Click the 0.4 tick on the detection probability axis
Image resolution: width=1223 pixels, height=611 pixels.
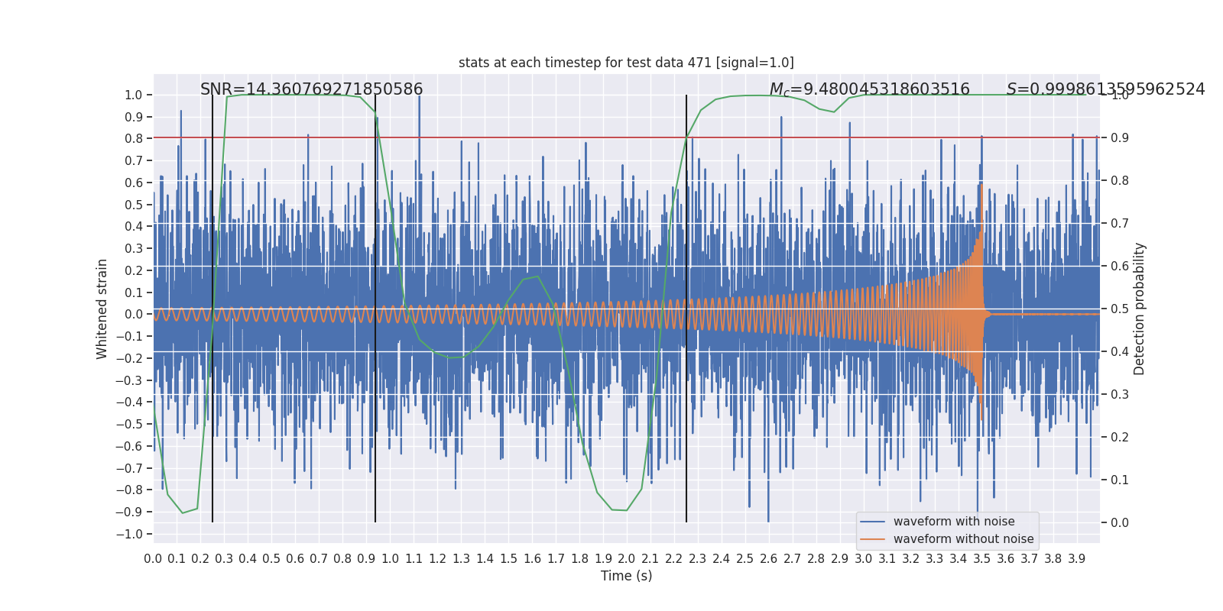tap(1120, 351)
